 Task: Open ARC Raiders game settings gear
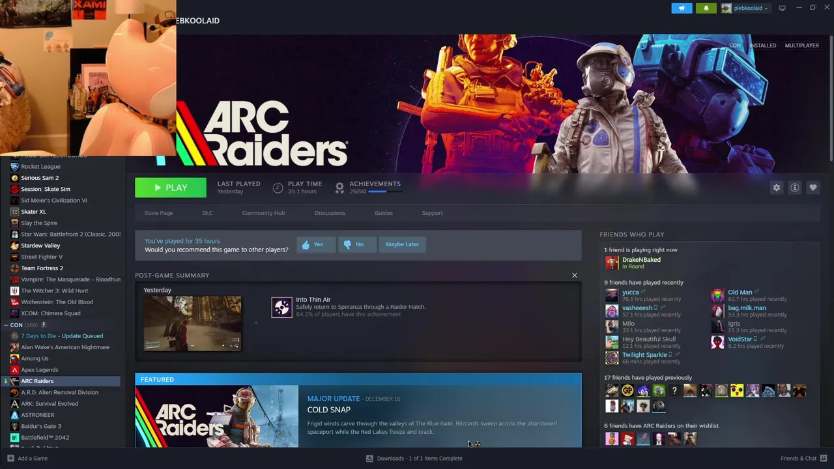coord(776,188)
